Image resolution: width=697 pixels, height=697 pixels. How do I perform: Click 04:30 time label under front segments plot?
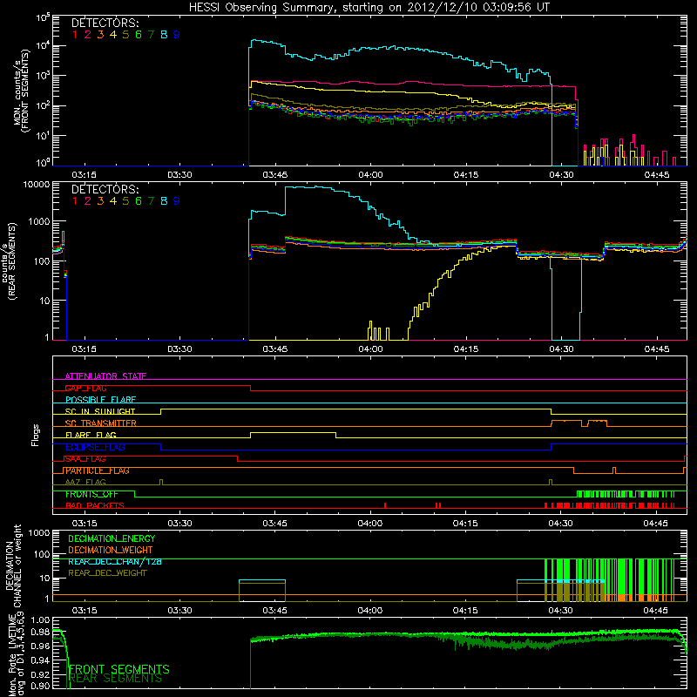click(561, 175)
